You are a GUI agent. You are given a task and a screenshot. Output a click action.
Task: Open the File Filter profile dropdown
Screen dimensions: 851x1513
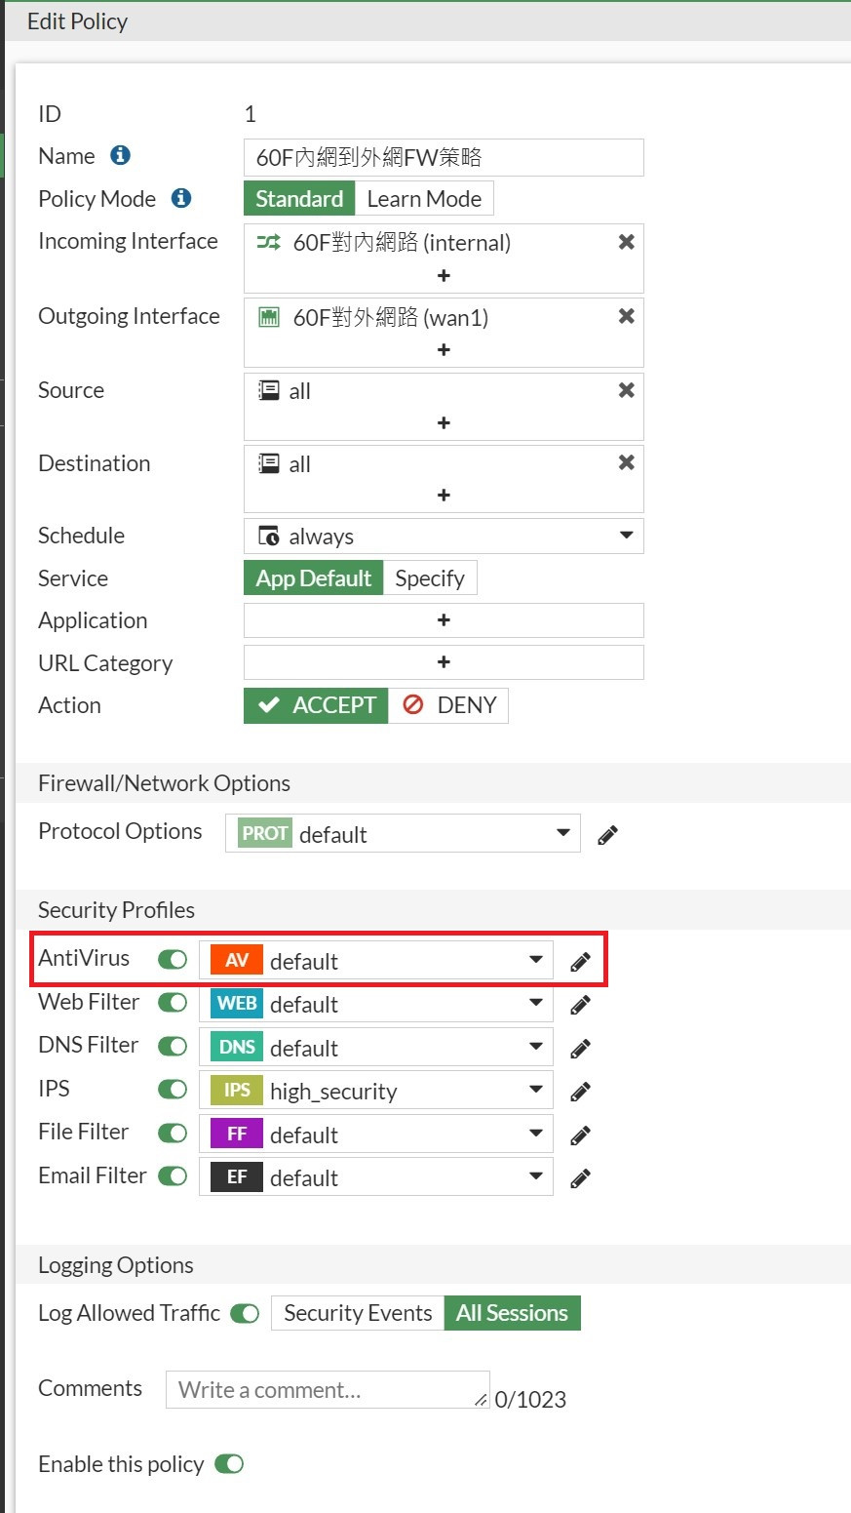535,1134
